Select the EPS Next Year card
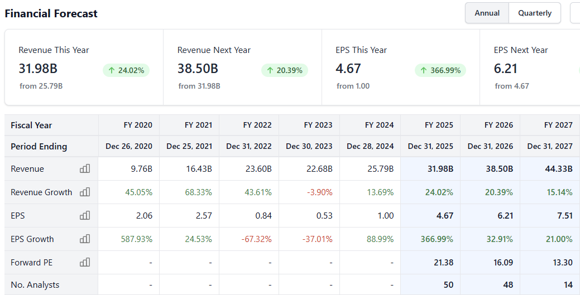 [530, 67]
